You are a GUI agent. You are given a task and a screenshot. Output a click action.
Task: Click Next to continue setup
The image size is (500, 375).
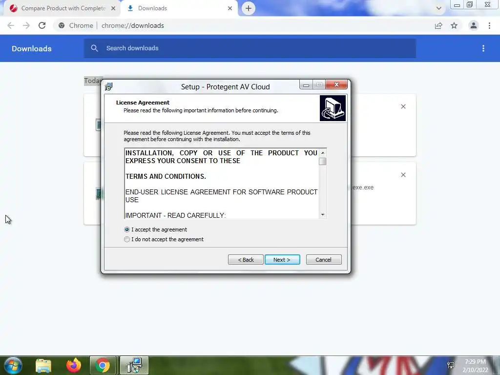(282, 260)
